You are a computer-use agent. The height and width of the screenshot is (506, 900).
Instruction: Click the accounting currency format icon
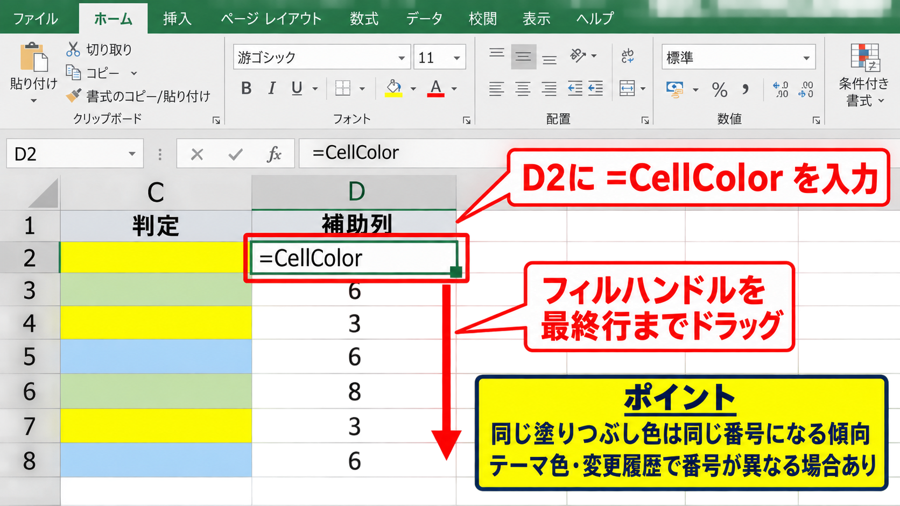click(674, 89)
